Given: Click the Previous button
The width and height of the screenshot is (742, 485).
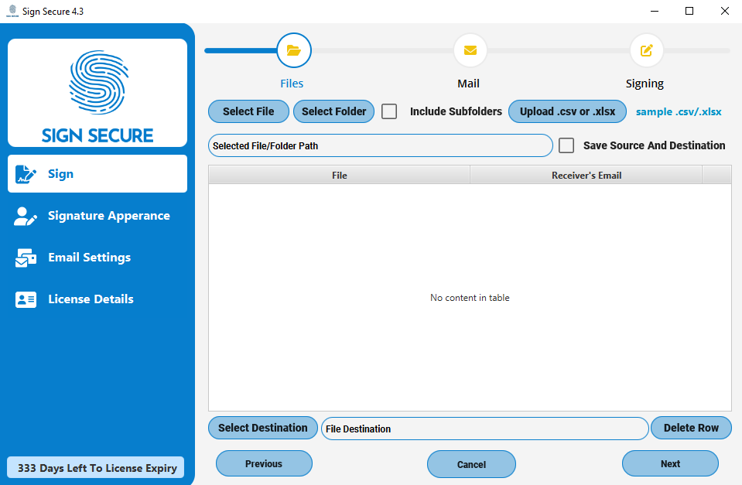Looking at the screenshot, I should [x=264, y=463].
